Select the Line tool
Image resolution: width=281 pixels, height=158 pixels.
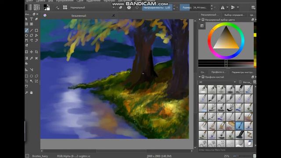pyautogui.click(x=31, y=30)
